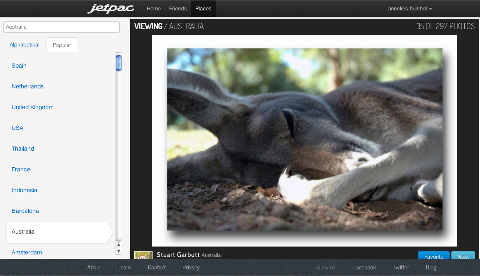Click the Favorite button
The height and width of the screenshot is (276, 480).
coord(433,256)
